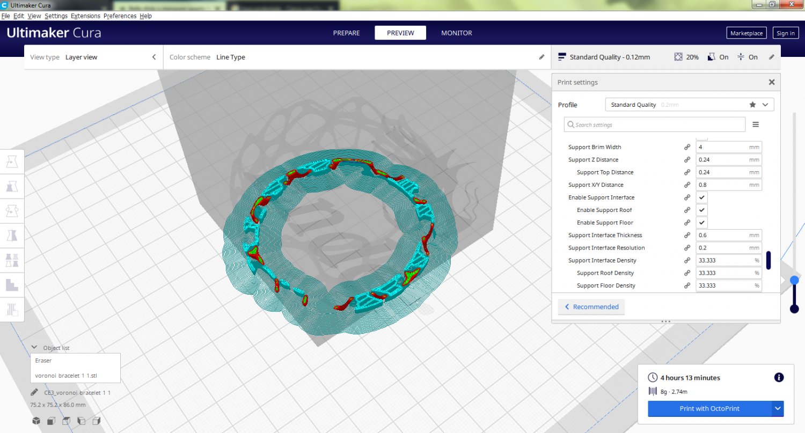Open the Extensions menu
Image resolution: width=805 pixels, height=433 pixels.
tap(85, 16)
